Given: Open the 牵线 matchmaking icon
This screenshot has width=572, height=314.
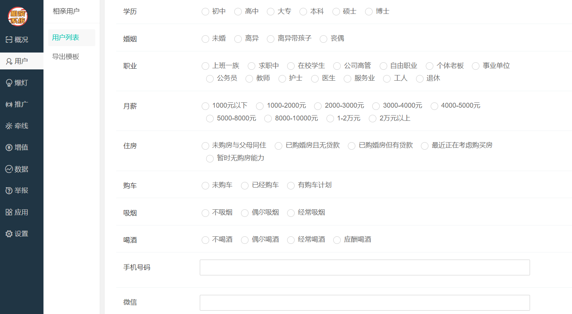Looking at the screenshot, I should point(9,126).
